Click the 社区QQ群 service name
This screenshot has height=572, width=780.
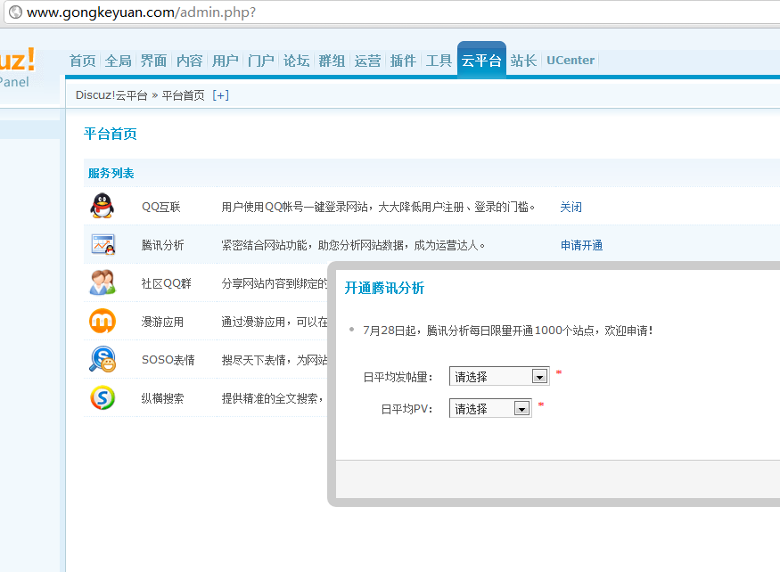(166, 283)
